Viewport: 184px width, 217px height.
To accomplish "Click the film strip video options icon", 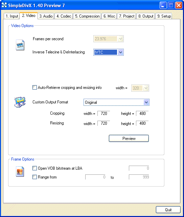I will pos(20,45).
